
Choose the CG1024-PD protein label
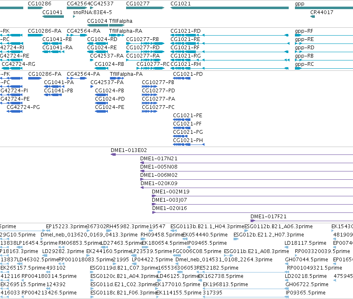(110, 99)
